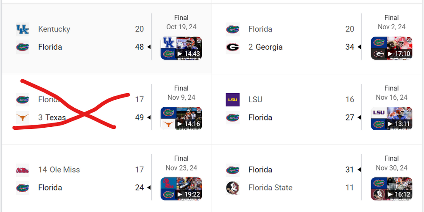This screenshot has height=212, width=424.
Task: Play the Kentucky vs Florida 14:43 highlights
Action: point(181,48)
